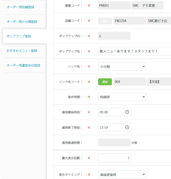
Task: Click the ポップアップ名 text field
Action: point(134,51)
